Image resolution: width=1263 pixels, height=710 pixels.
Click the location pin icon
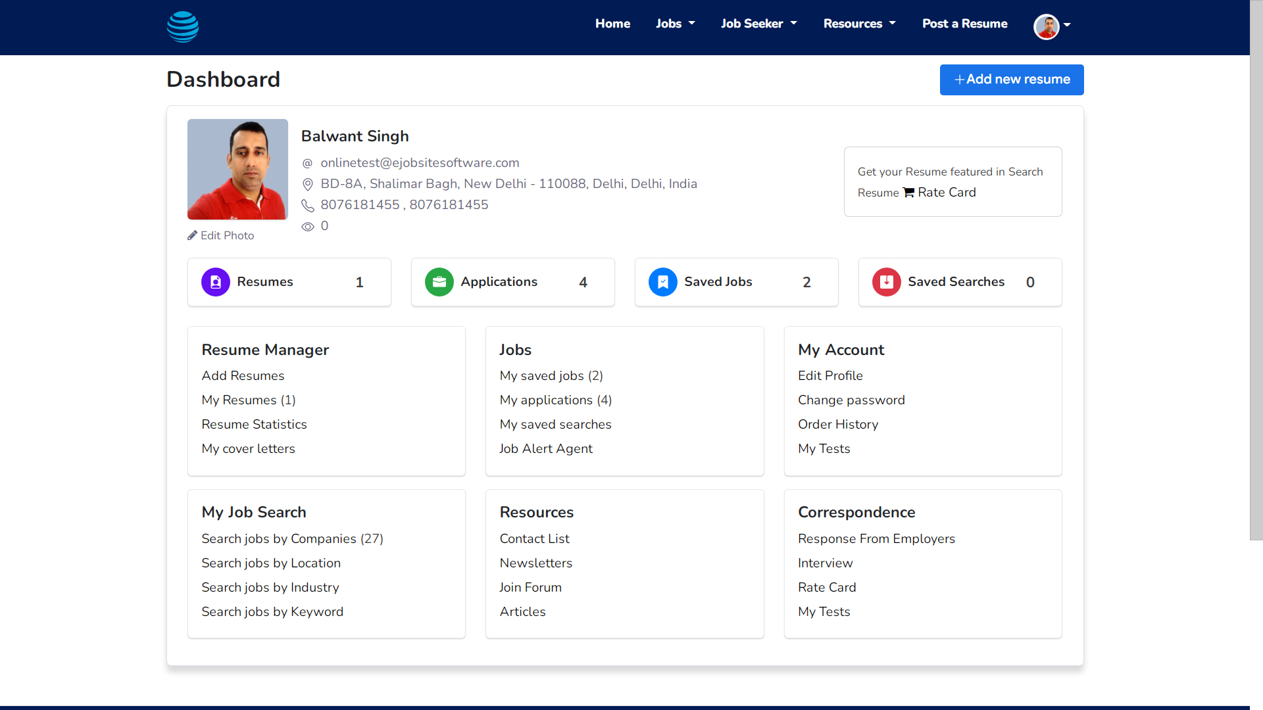pos(307,184)
